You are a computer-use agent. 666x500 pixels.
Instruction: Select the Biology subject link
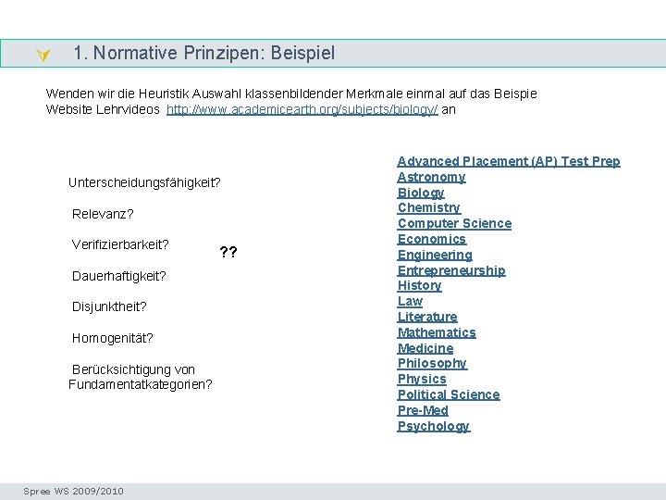pos(421,193)
